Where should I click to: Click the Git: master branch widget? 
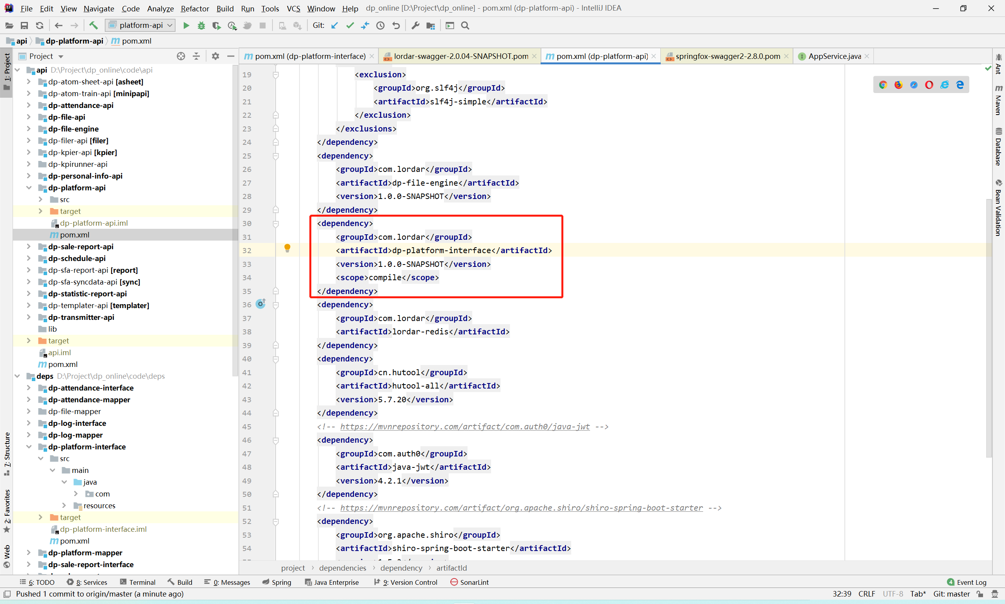[952, 594]
